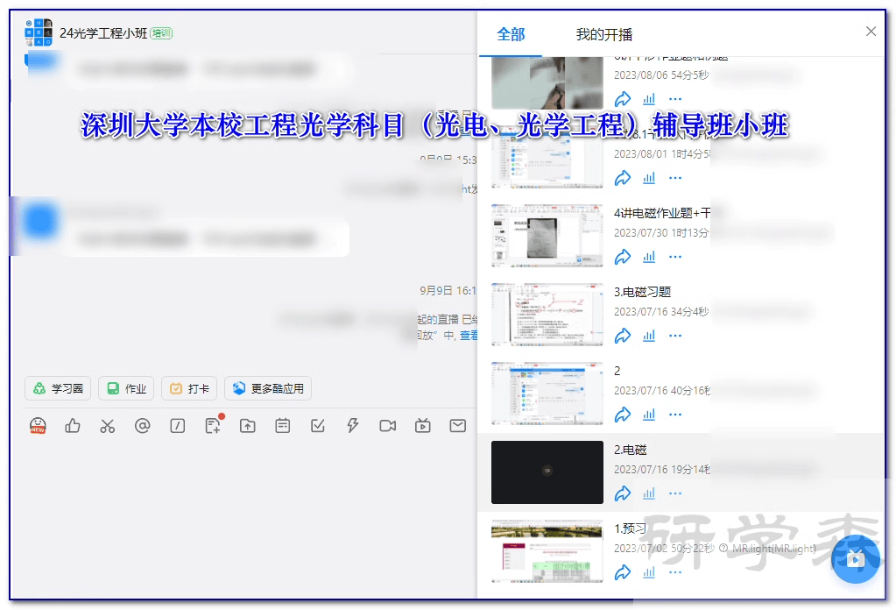The width and height of the screenshot is (896, 610).
Task: Open more options for 2.电磁 replay
Action: (x=675, y=493)
